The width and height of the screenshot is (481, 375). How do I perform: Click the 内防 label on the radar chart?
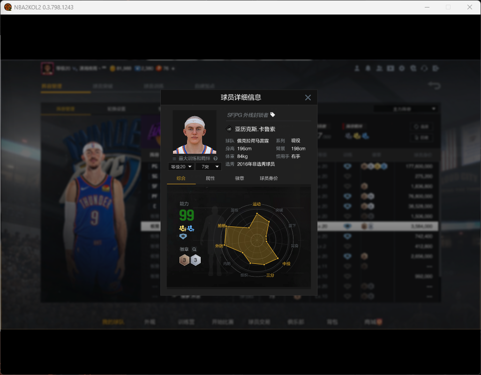pos(227,264)
